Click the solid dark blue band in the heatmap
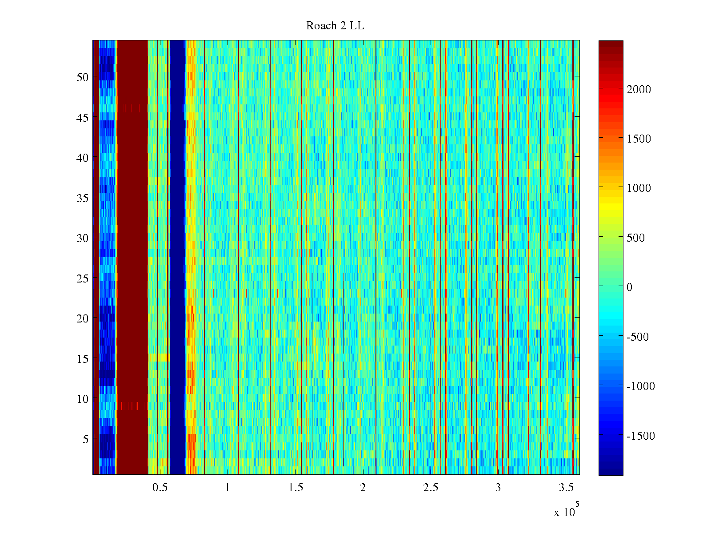 [x=178, y=258]
